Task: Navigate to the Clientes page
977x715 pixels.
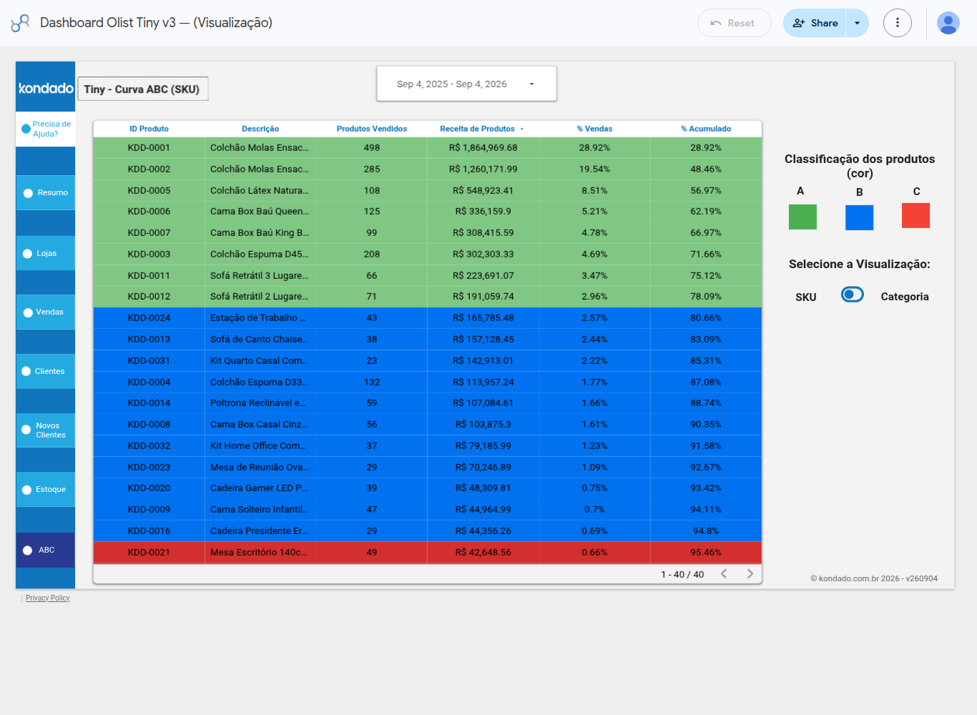Action: (46, 372)
